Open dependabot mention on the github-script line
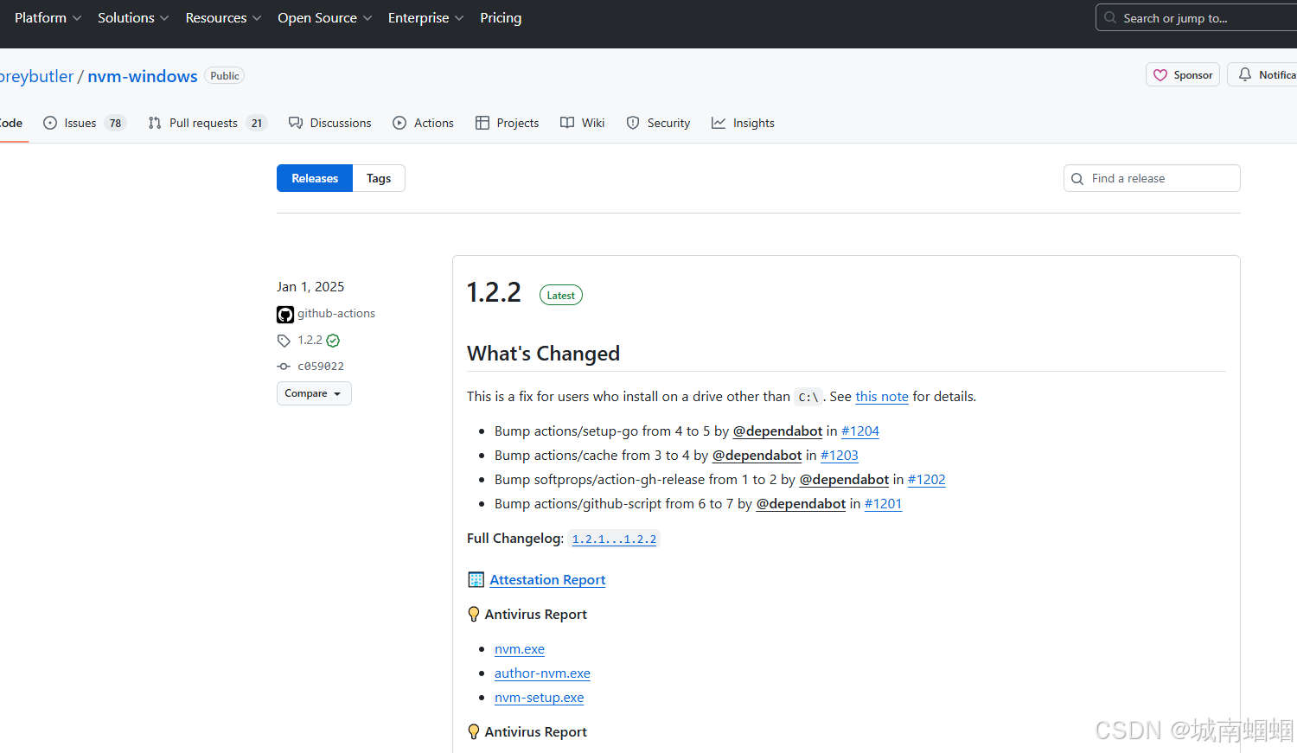Viewport: 1297px width, 753px height. 802,504
